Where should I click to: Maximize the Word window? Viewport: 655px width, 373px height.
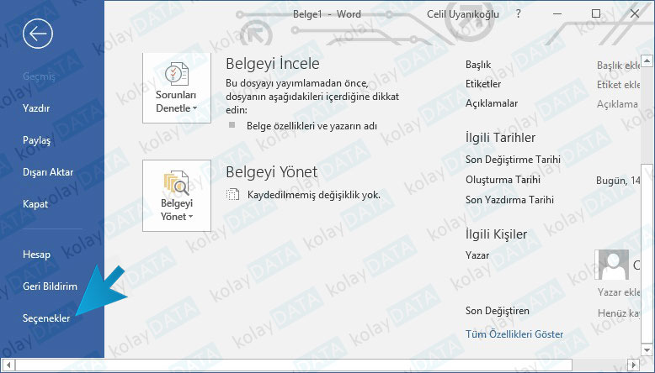pyautogui.click(x=596, y=13)
